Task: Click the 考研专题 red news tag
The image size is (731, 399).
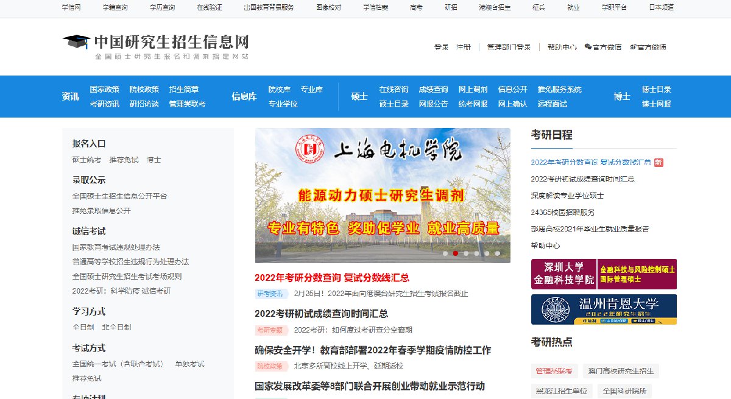Action: (270, 330)
